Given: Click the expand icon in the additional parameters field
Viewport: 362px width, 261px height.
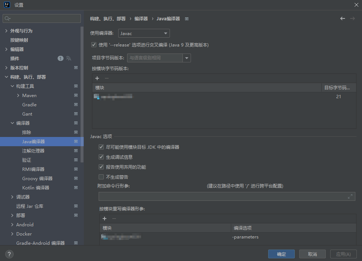Looking at the screenshot, I should tap(350, 196).
